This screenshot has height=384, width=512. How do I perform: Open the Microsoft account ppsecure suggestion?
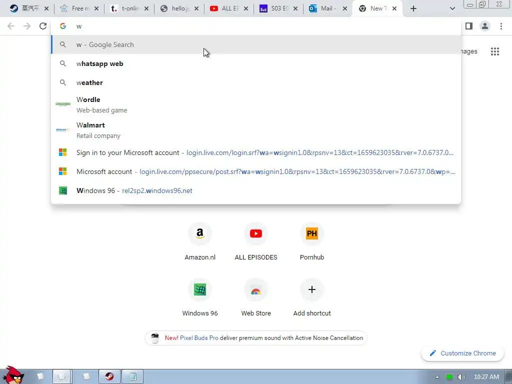pyautogui.click(x=256, y=171)
